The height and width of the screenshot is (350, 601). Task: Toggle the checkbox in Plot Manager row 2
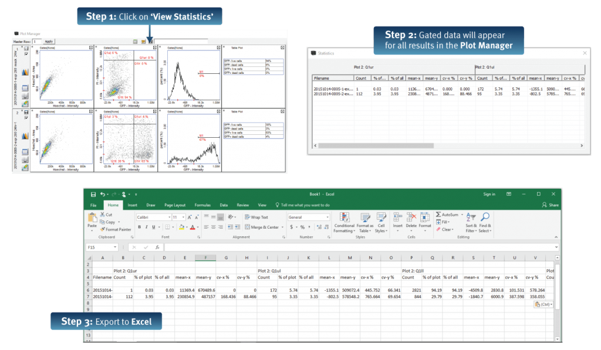tap(26, 118)
